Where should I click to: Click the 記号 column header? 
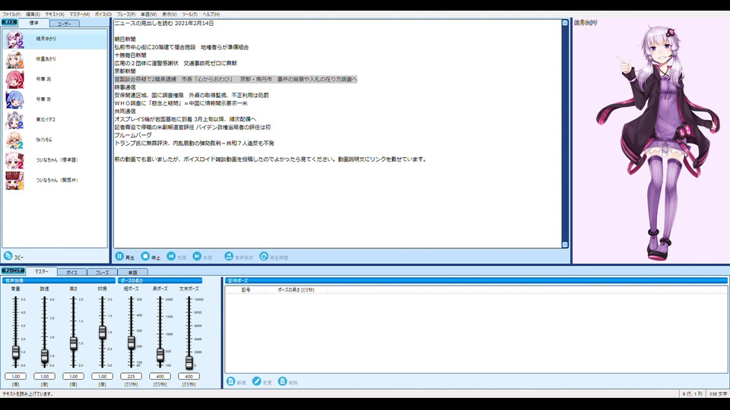click(x=246, y=289)
